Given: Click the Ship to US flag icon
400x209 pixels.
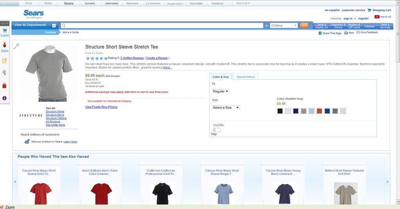Looking at the screenshot, I should [x=377, y=16].
